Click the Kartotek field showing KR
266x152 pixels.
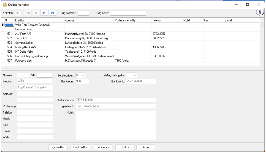coord(17,13)
